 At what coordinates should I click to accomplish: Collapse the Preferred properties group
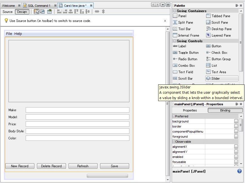point(174,116)
